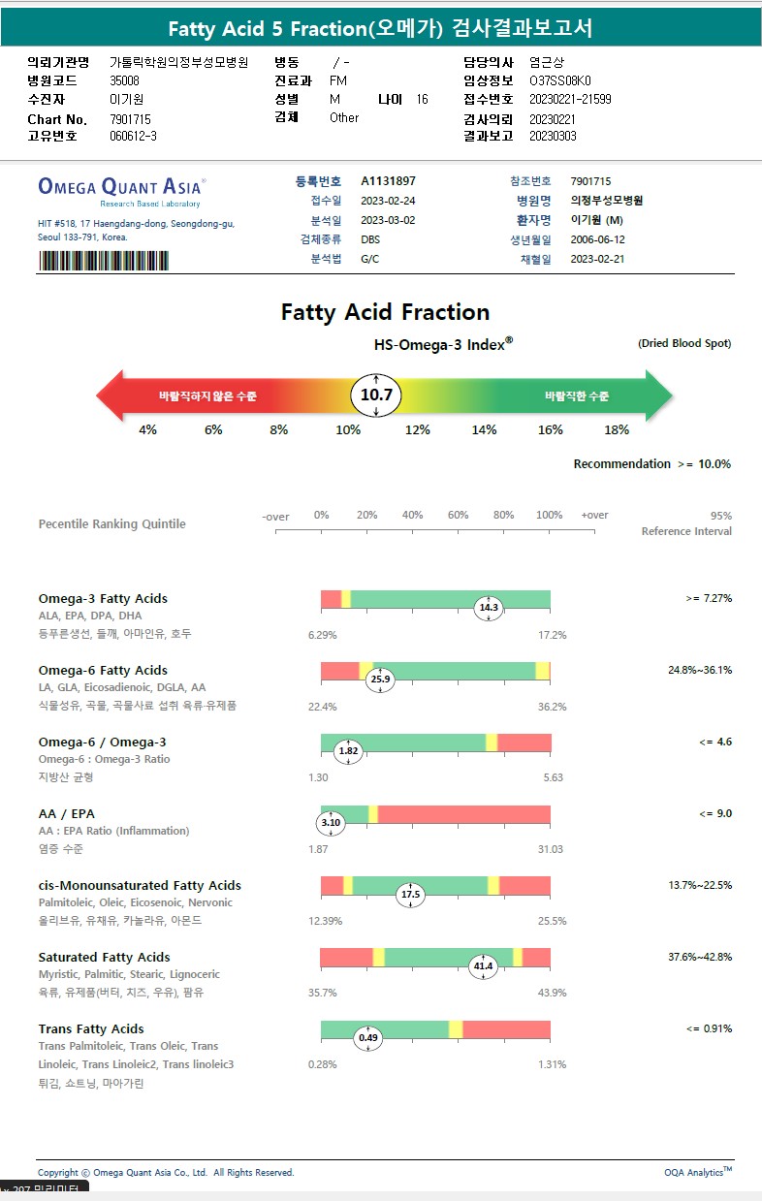The image size is (762, 1201).
Task: Click the Recommendation >= 10.0% text
Action: pos(651,464)
